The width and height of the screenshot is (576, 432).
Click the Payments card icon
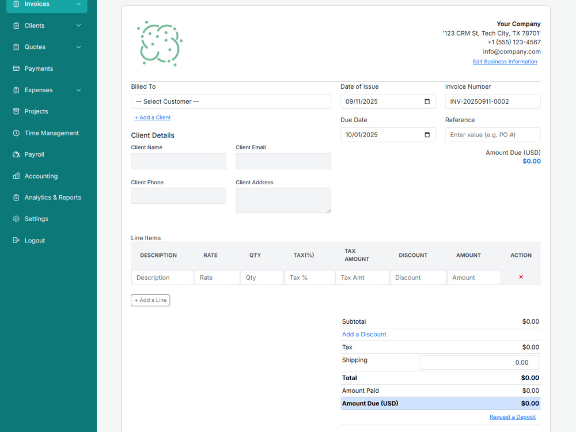(x=16, y=69)
